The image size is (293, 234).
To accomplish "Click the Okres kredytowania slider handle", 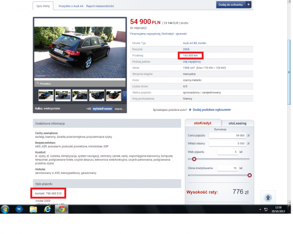I will click(250, 175).
